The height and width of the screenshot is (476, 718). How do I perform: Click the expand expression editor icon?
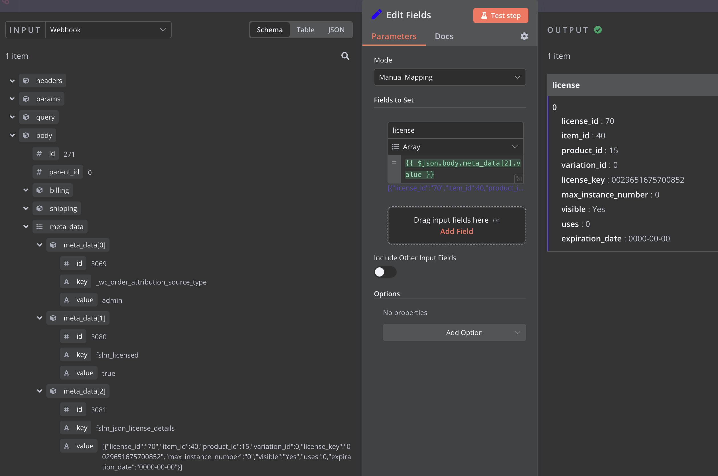519,179
